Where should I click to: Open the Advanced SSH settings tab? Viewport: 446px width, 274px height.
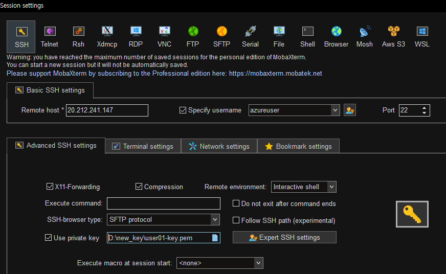56,146
